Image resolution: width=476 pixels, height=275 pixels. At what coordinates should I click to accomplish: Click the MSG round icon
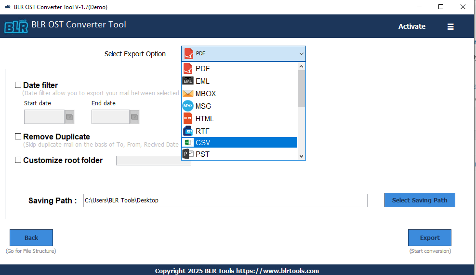188,106
